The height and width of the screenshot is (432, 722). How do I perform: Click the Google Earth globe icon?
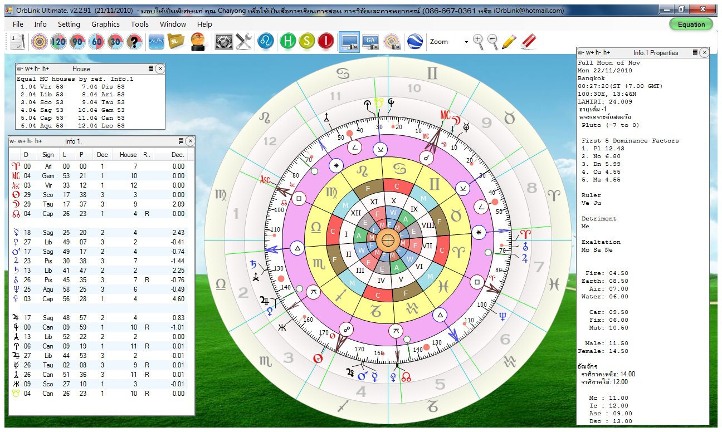pyautogui.click(x=414, y=42)
